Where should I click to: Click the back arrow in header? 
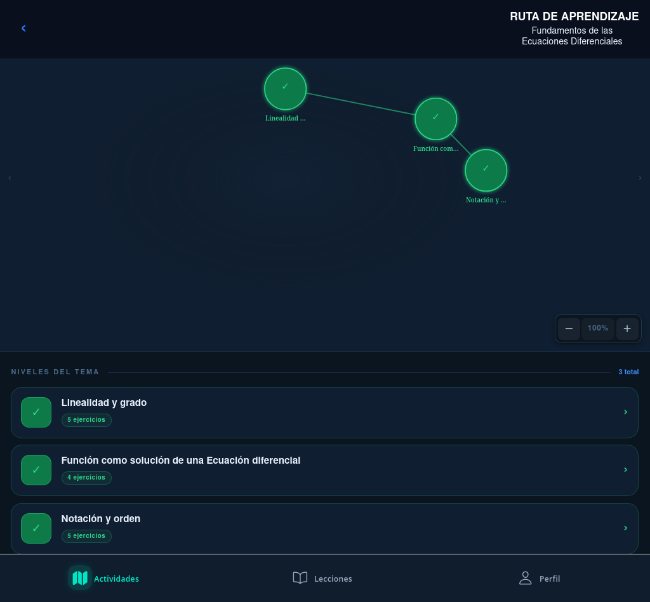pos(23,28)
